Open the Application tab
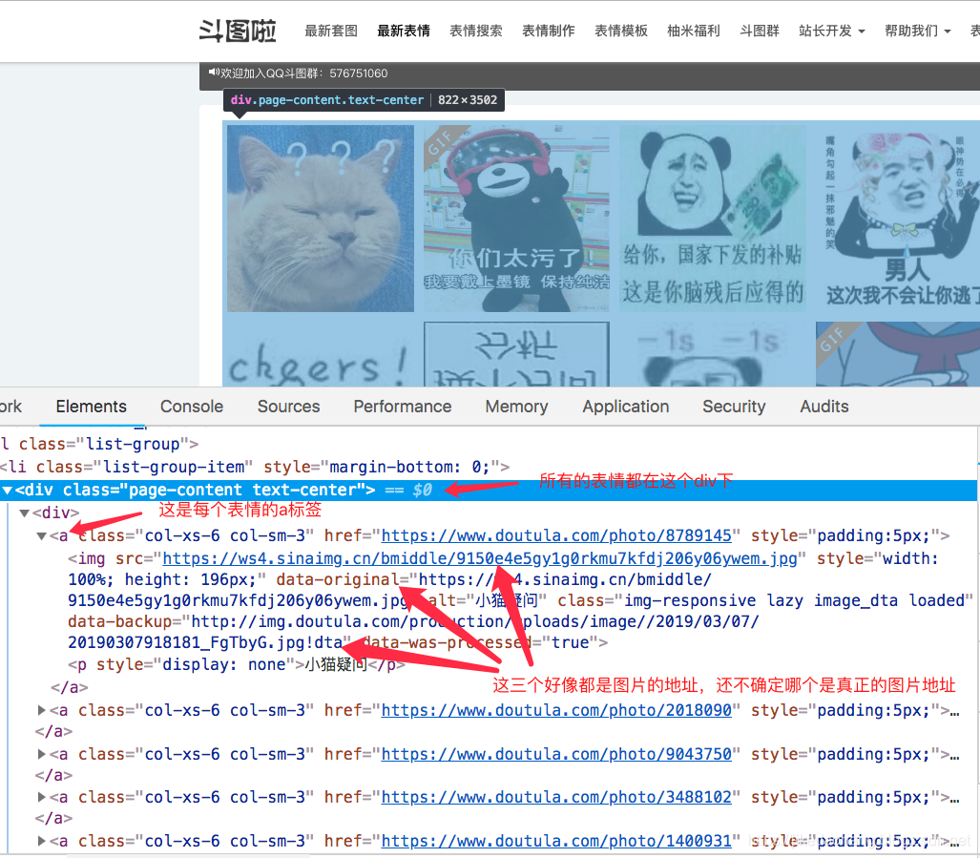980x858 pixels. click(x=626, y=407)
